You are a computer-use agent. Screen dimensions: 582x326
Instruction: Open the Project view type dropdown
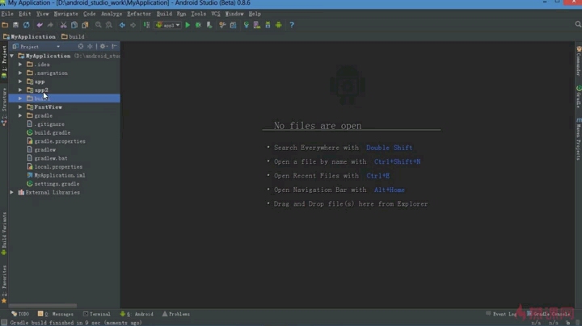[x=36, y=47]
